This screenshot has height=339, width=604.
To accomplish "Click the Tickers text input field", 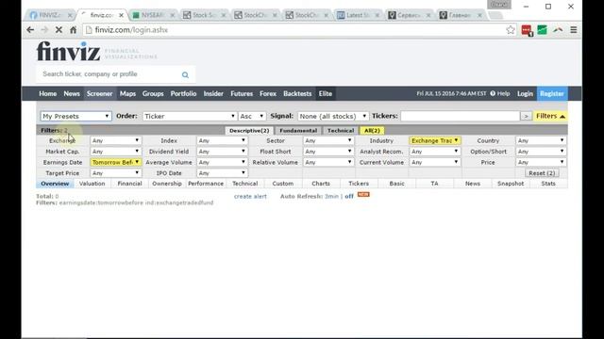I will click(x=460, y=116).
